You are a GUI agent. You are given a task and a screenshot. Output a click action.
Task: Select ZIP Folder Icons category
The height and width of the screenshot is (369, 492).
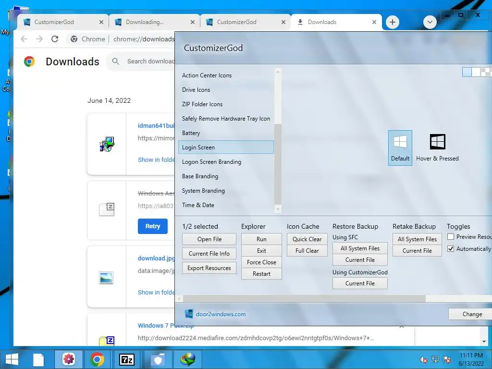(226, 104)
